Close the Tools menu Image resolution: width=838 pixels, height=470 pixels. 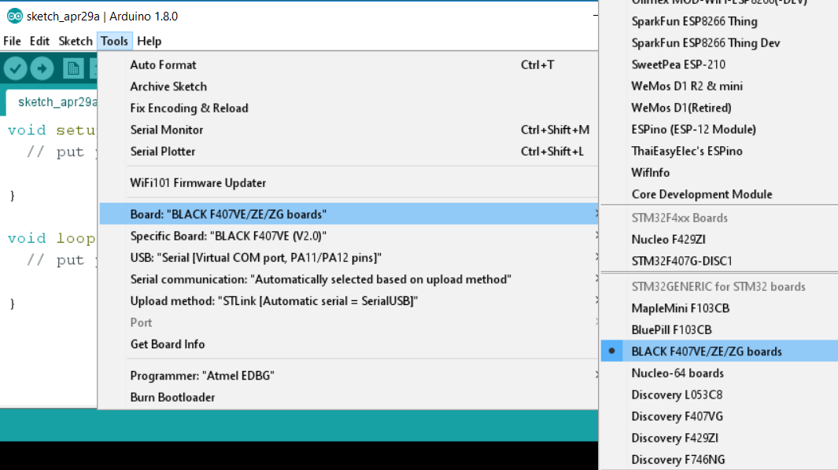(114, 41)
